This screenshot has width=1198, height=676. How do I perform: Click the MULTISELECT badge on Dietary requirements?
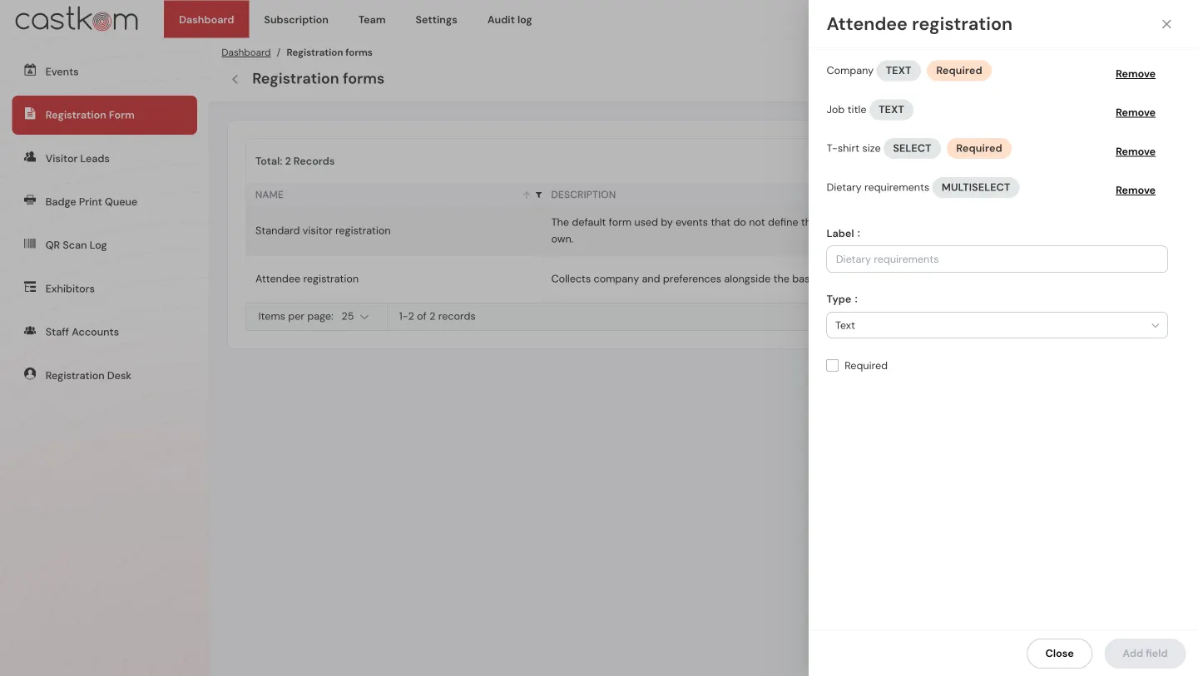975,187
